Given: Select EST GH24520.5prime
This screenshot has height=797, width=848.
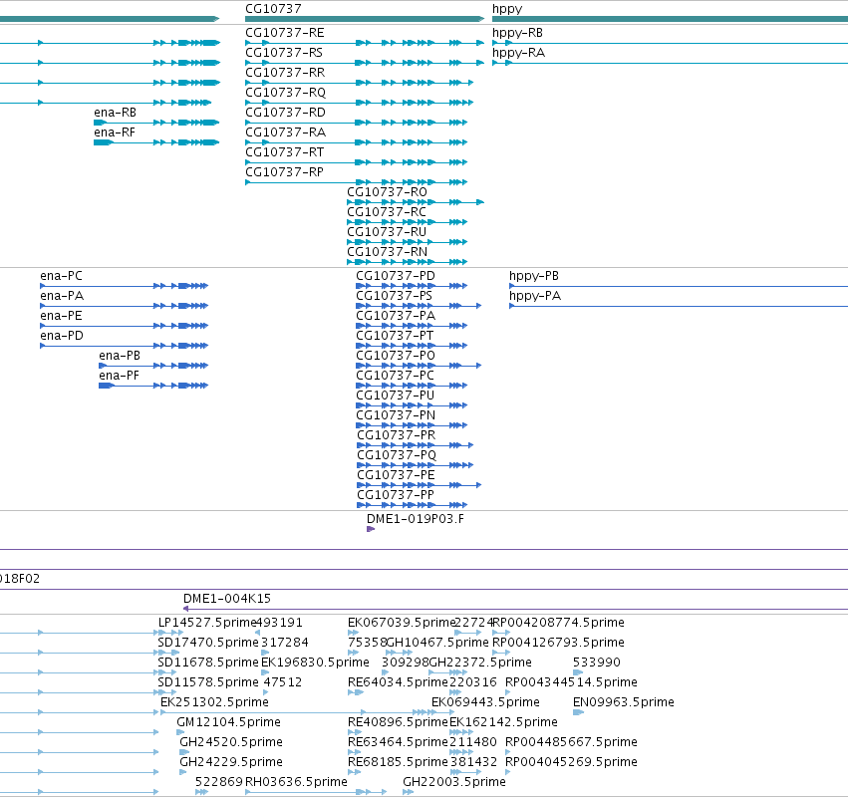Looking at the screenshot, I should pyautogui.click(x=231, y=742).
